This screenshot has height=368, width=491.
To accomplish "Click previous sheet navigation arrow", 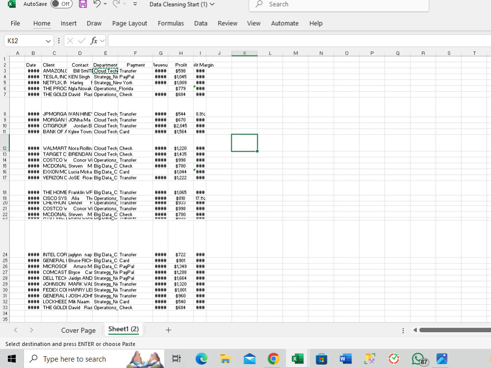I will [x=15, y=330].
